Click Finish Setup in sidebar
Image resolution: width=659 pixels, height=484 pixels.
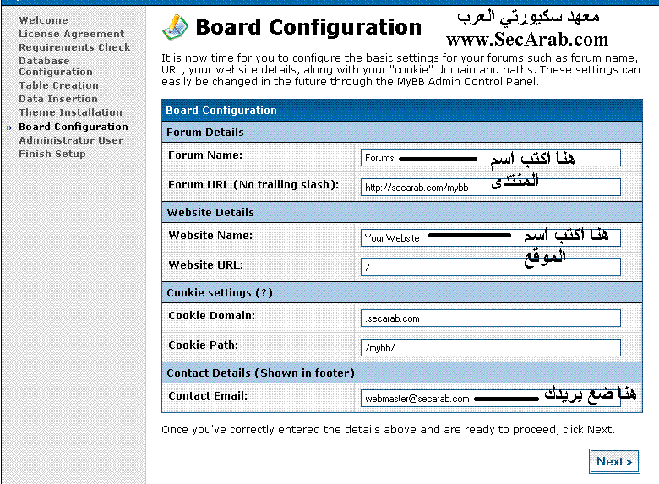tap(52, 154)
